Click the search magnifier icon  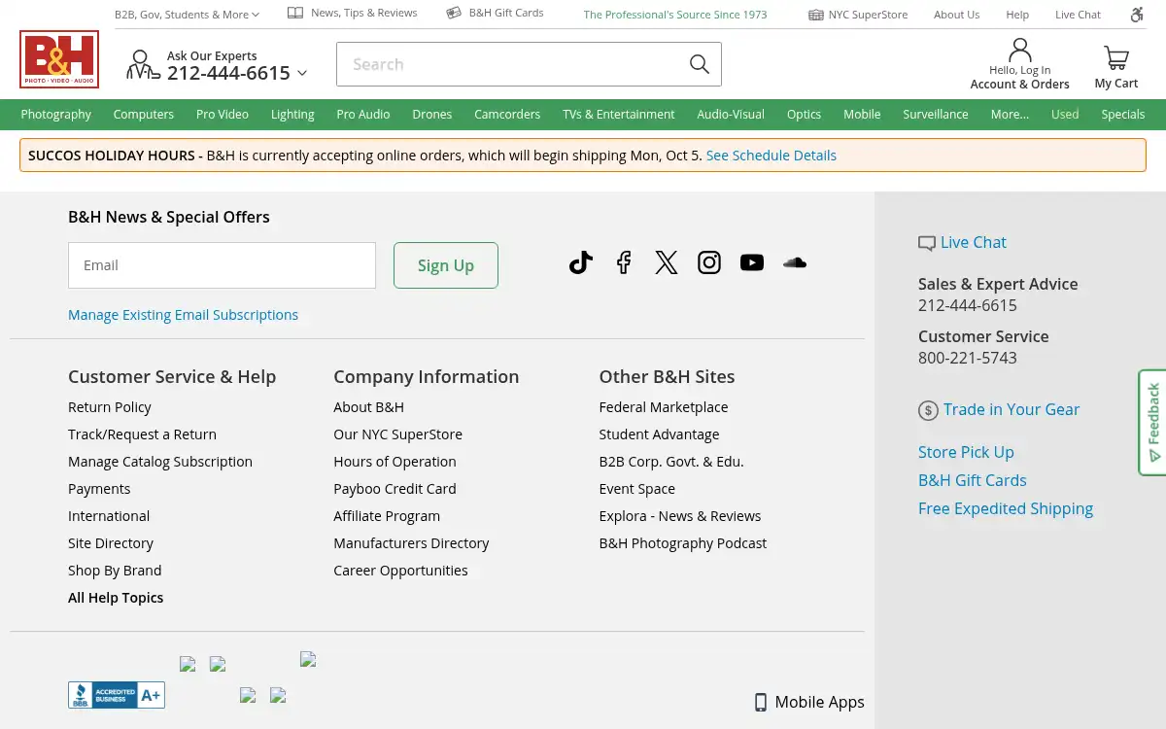(700, 64)
